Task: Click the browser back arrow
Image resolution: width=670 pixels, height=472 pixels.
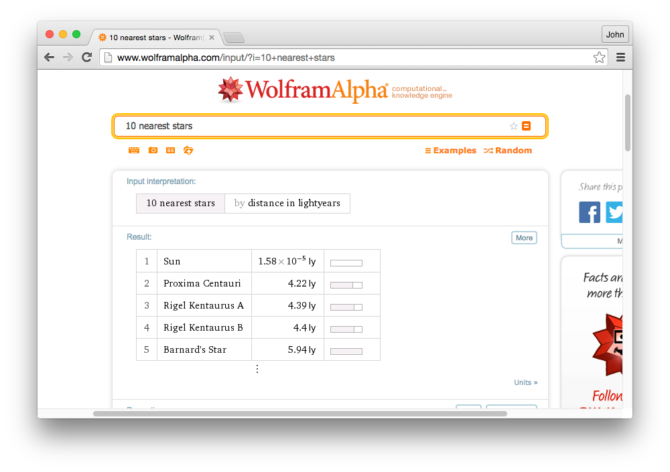Action: pos(49,57)
